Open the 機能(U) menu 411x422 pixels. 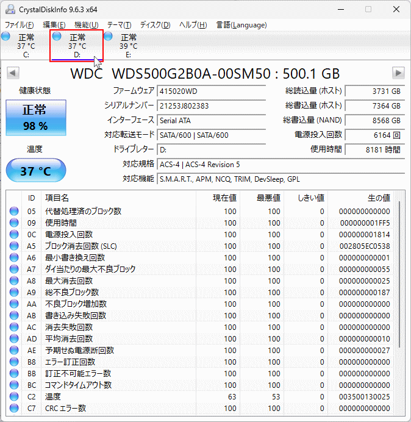(87, 25)
